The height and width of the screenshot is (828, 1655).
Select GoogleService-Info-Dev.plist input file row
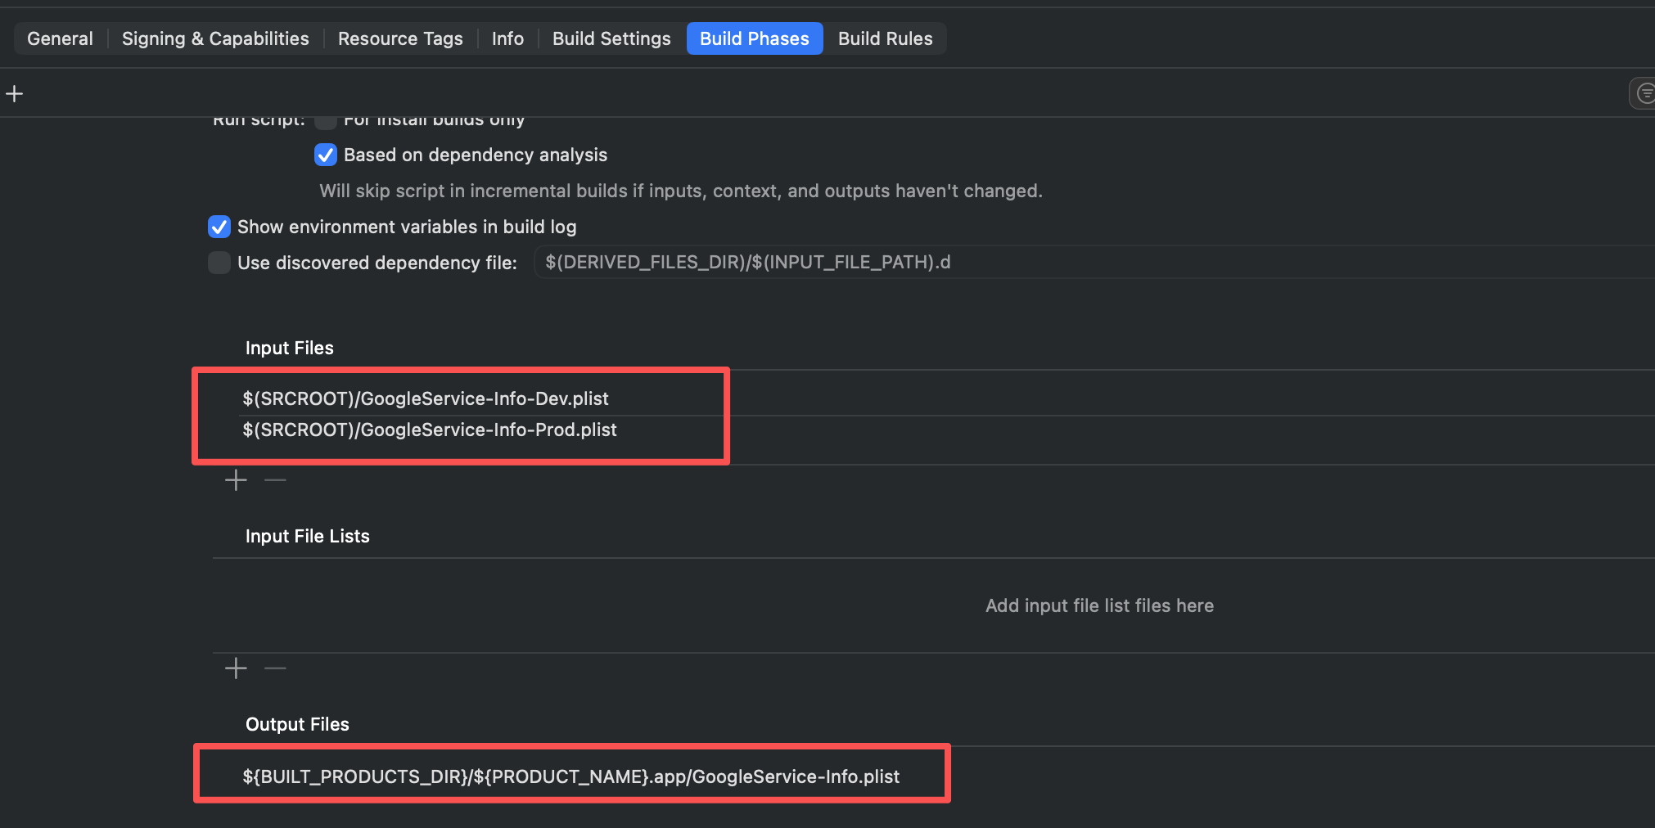click(x=426, y=398)
